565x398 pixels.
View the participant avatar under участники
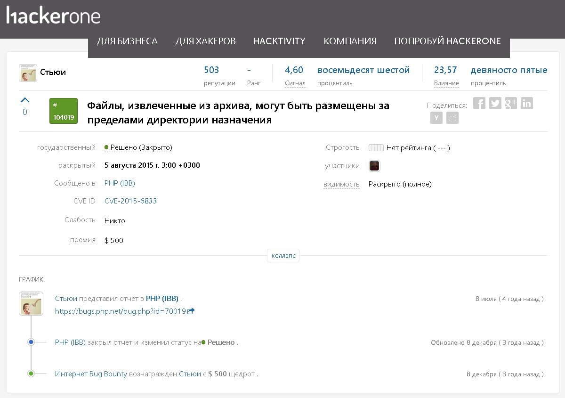tap(374, 166)
